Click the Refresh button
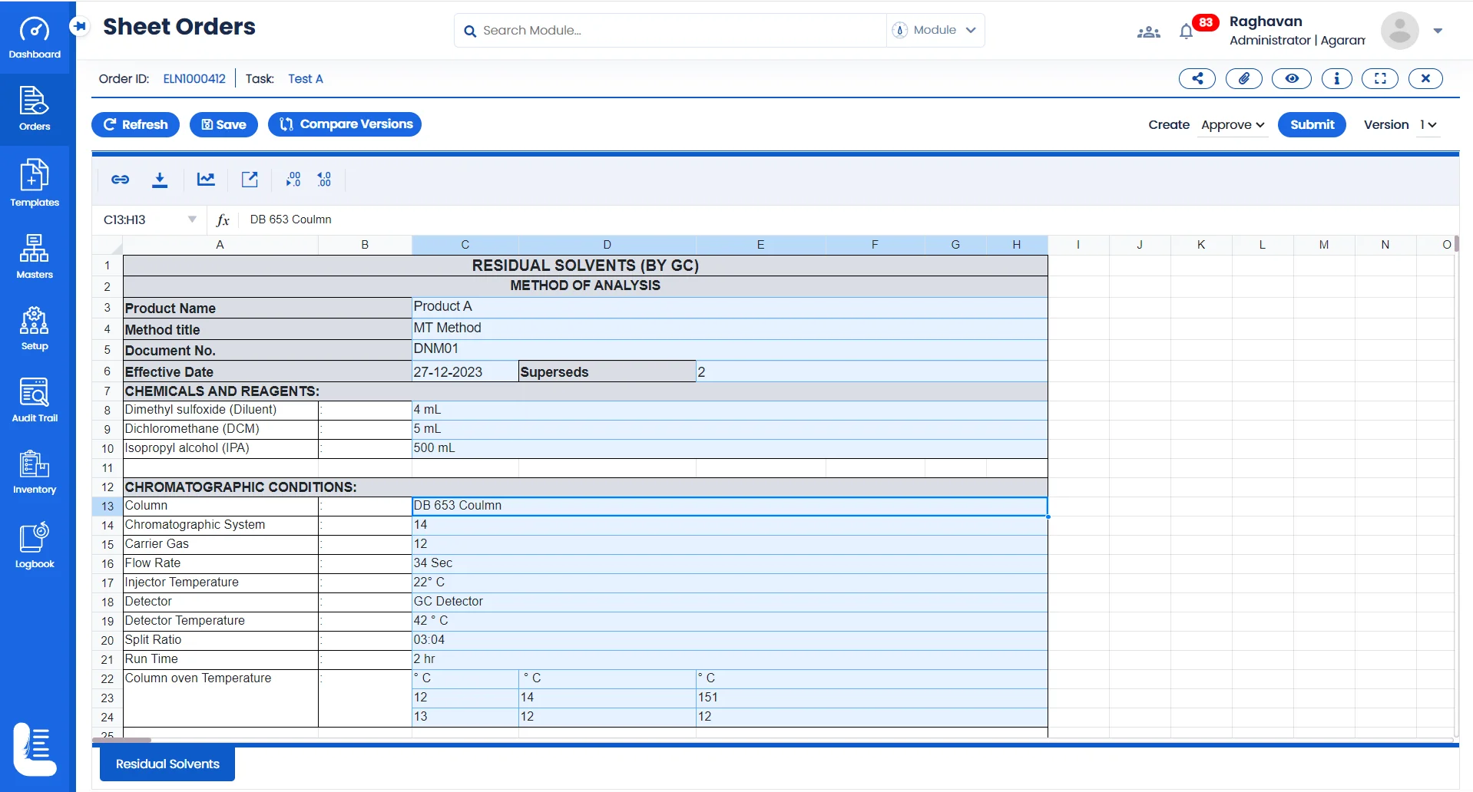 click(135, 124)
